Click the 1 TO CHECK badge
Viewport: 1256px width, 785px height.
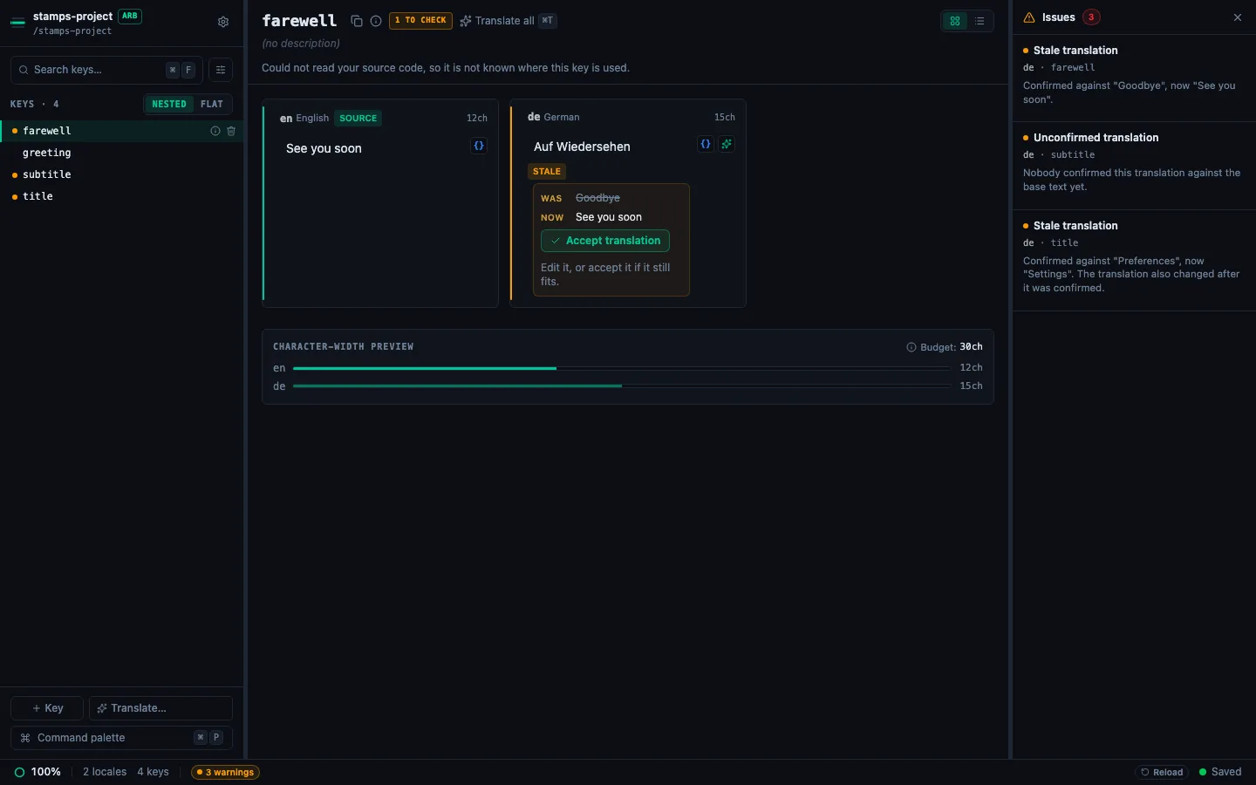(420, 20)
